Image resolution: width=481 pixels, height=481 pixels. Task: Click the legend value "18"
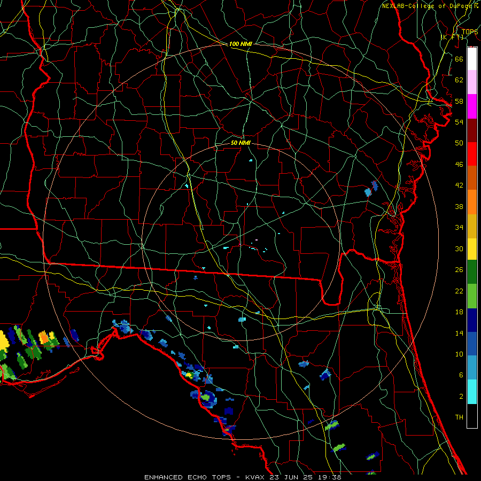[x=459, y=312]
